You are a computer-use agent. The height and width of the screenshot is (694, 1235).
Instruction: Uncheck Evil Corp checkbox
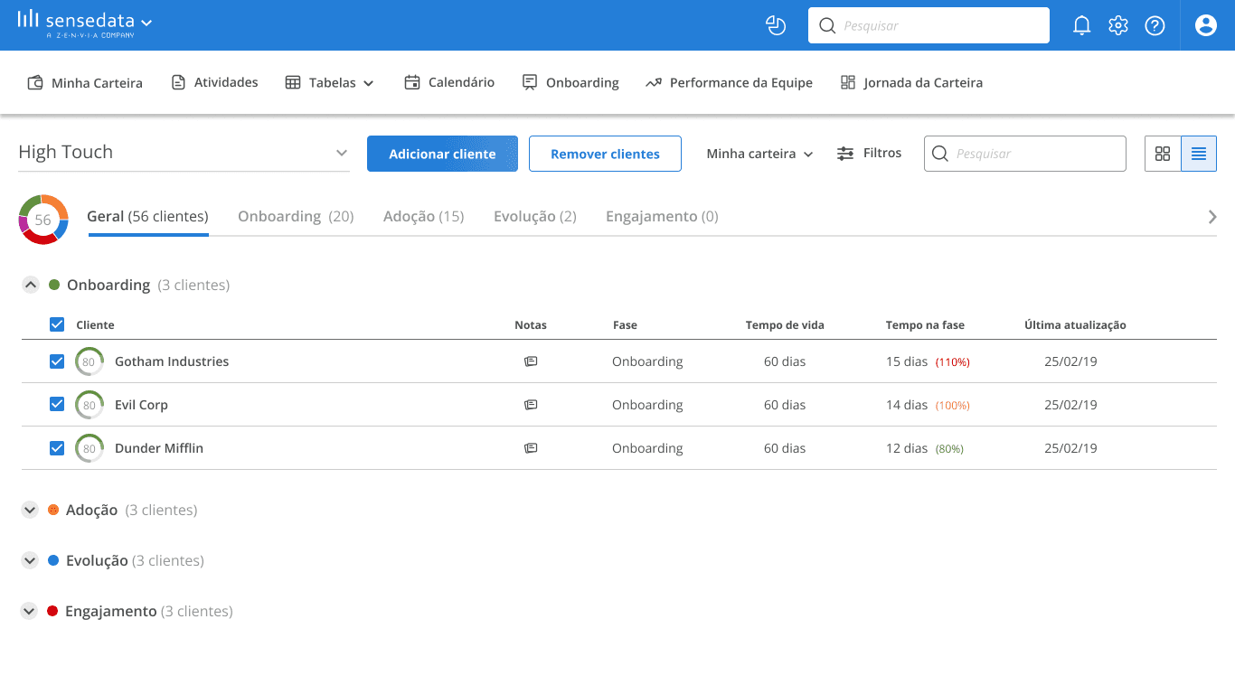pos(57,405)
